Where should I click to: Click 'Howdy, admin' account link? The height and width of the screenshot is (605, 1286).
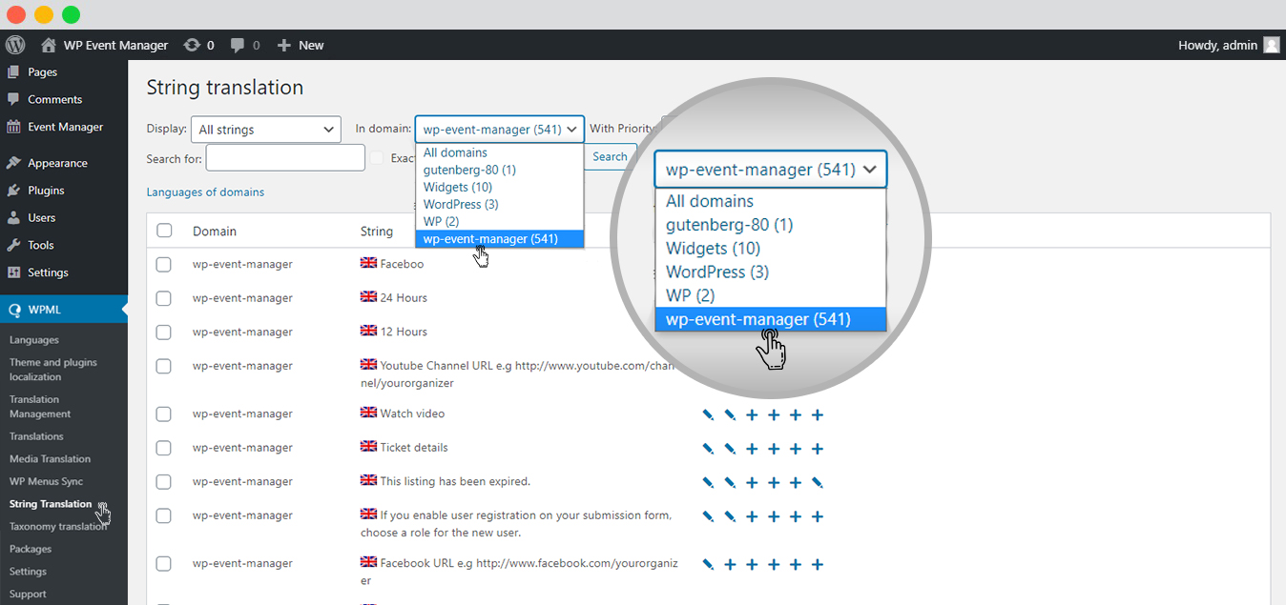tap(1217, 45)
